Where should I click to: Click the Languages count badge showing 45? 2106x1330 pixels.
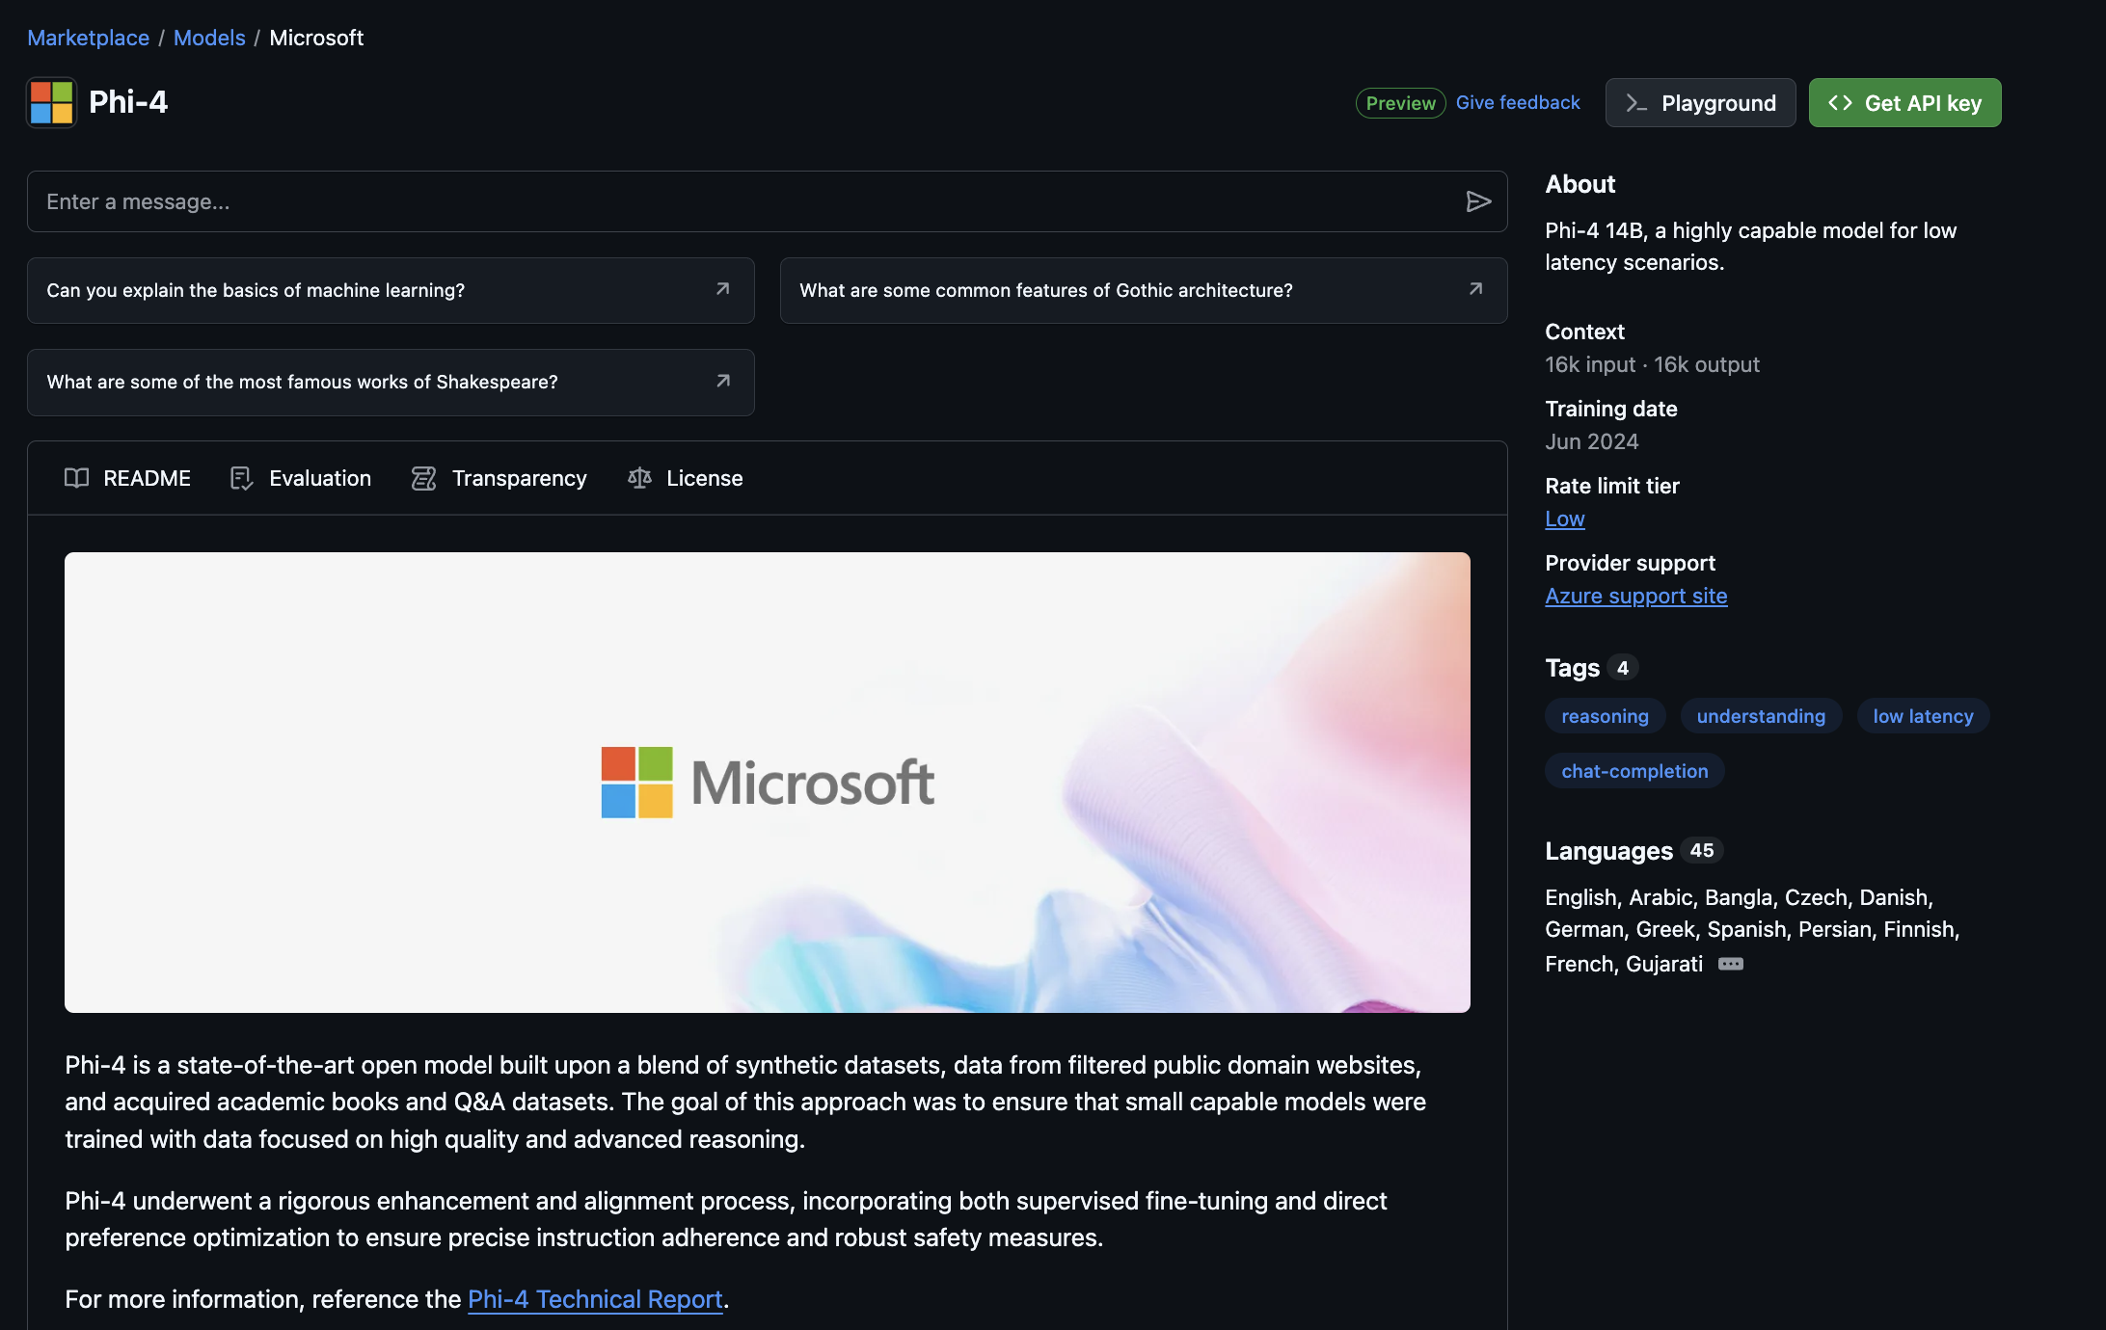click(x=1702, y=850)
